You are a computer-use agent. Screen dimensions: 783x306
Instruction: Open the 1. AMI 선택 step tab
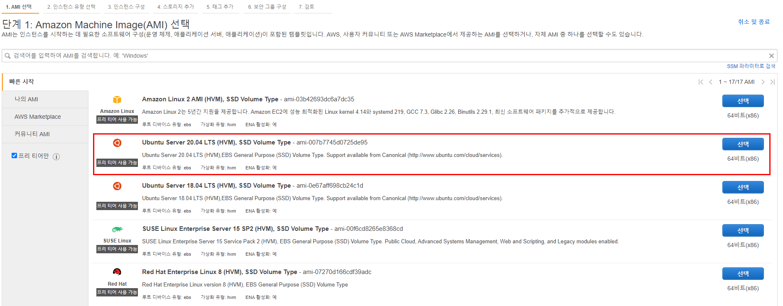[19, 7]
